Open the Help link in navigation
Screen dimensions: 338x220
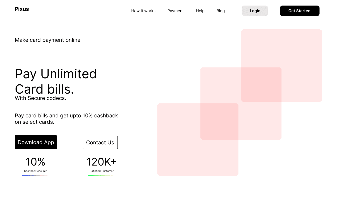click(200, 11)
